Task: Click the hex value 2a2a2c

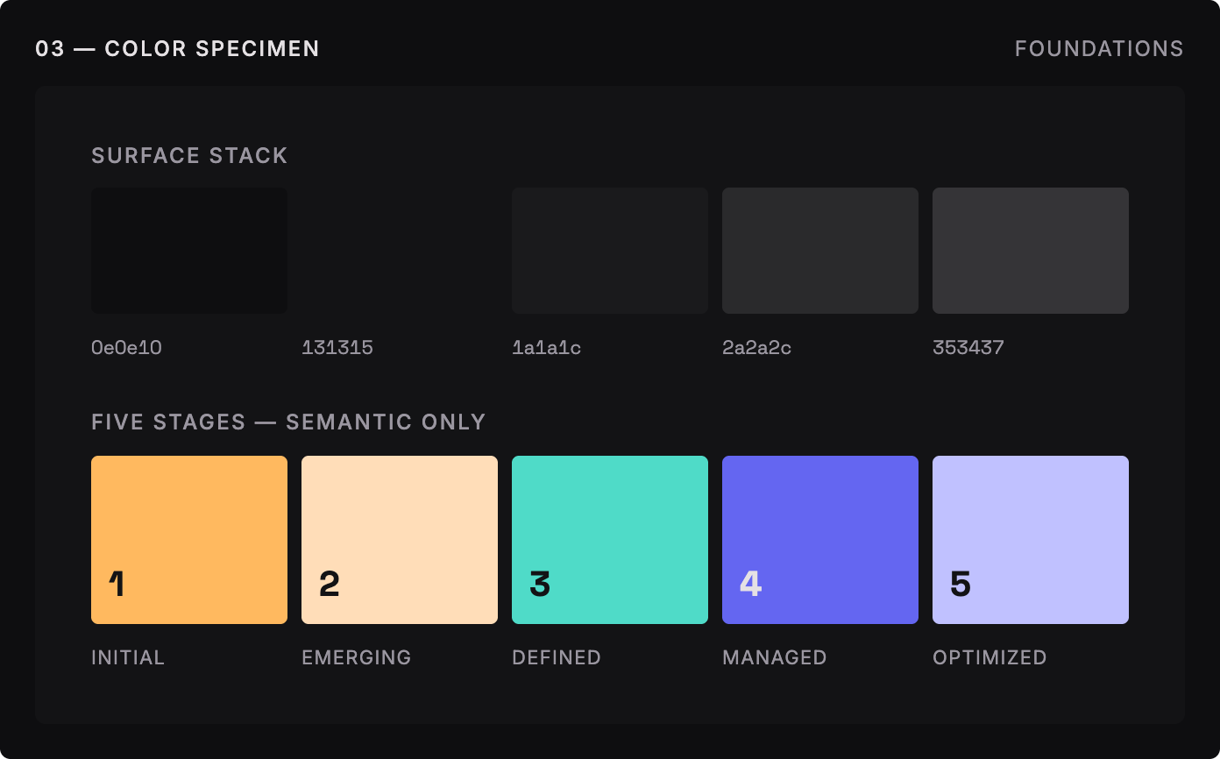Action: [757, 348]
